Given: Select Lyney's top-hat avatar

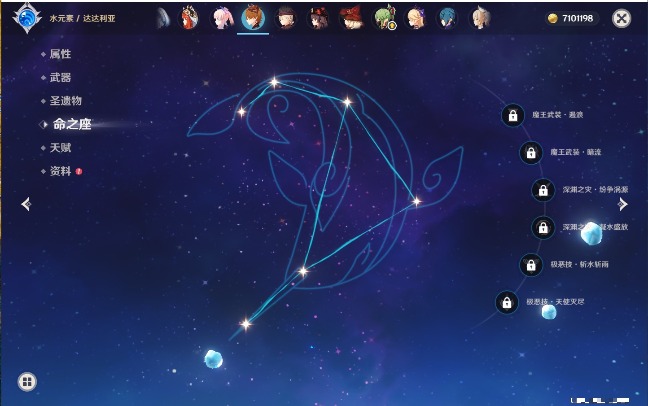Looking at the screenshot, I should (285, 18).
